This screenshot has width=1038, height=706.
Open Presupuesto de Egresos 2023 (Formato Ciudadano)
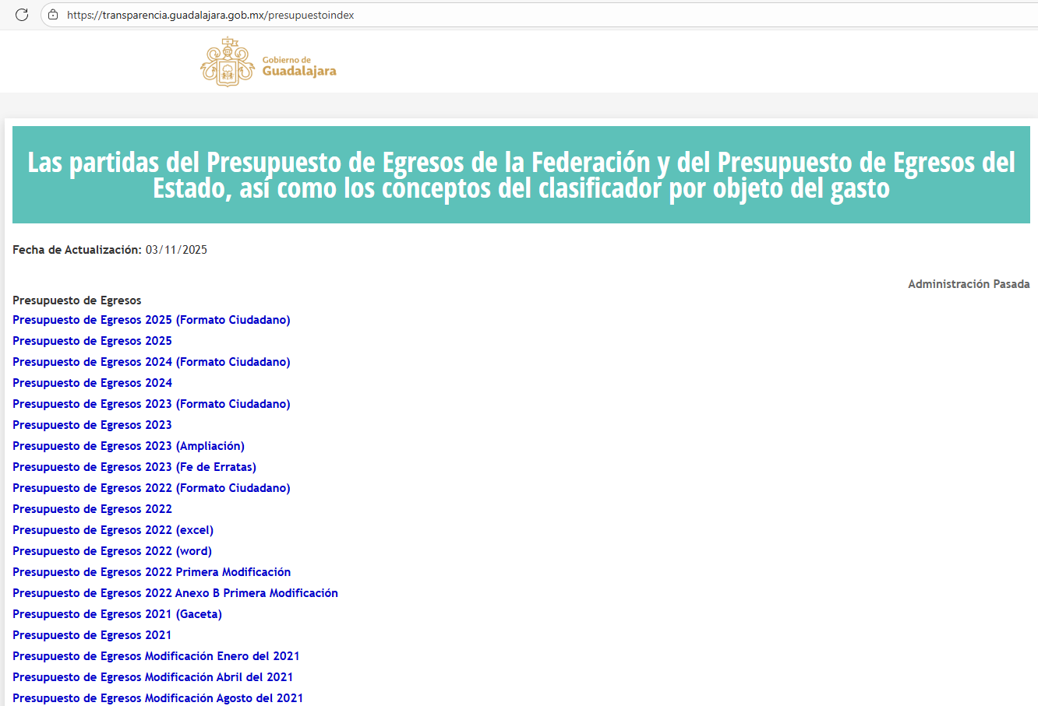151,404
